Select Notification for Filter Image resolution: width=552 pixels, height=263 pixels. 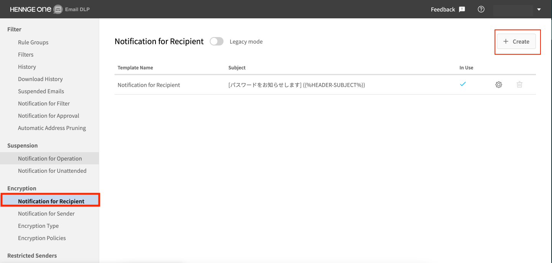pyautogui.click(x=44, y=104)
